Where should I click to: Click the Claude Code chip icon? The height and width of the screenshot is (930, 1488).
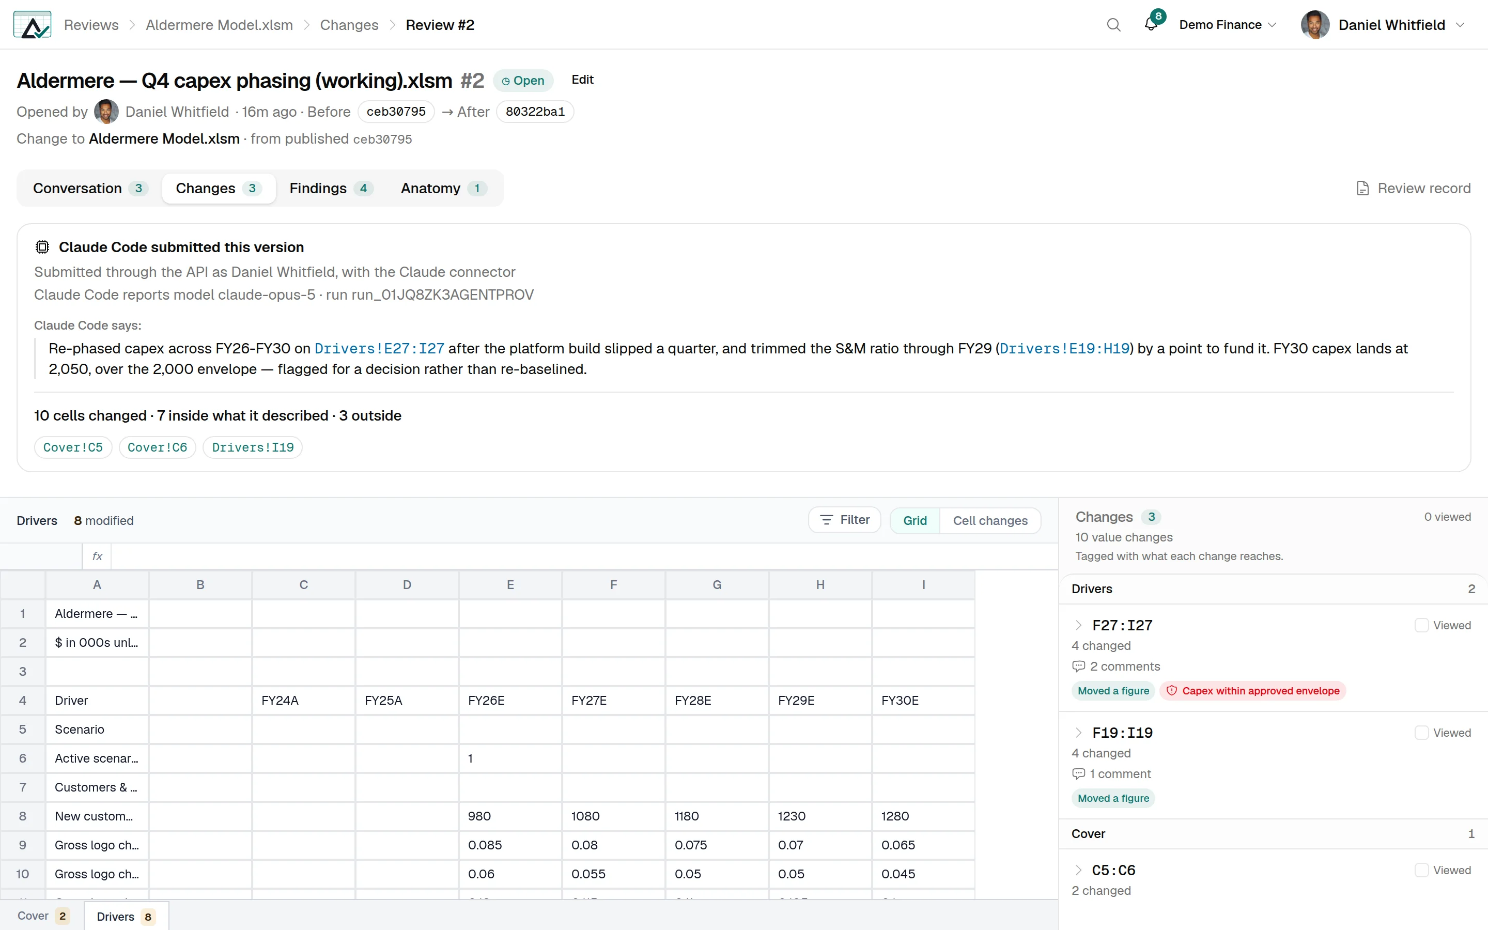pyautogui.click(x=42, y=247)
